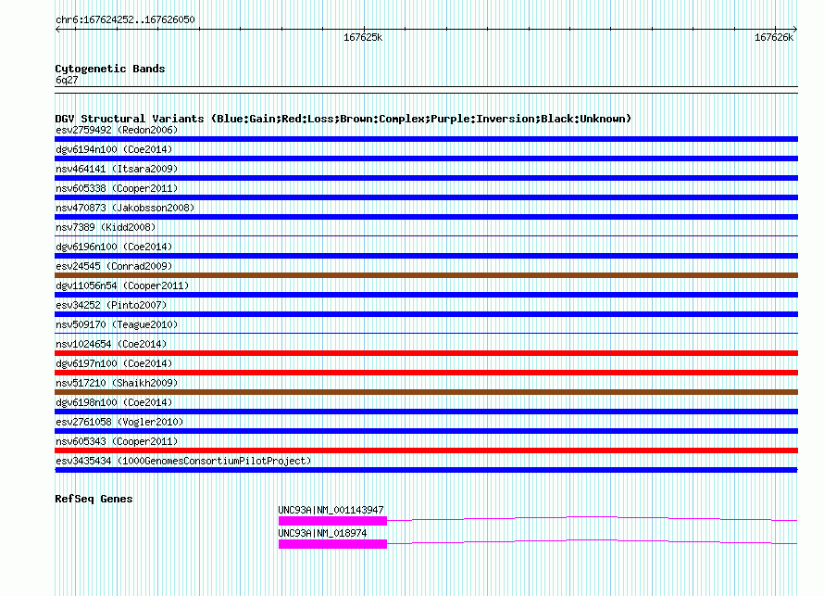Screen dimensions: 824x596
Task: Select the magenta exon block of NM_018974
Action: point(332,544)
